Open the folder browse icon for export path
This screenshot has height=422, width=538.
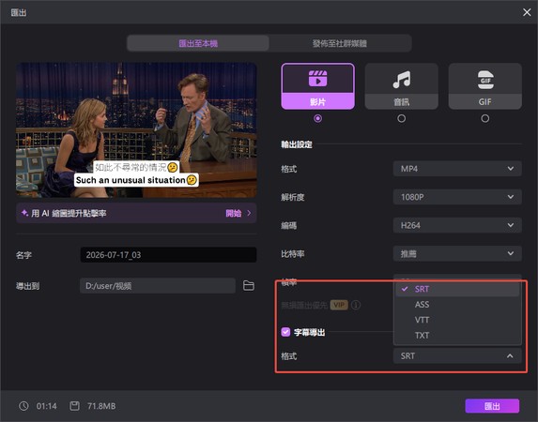[x=249, y=286]
